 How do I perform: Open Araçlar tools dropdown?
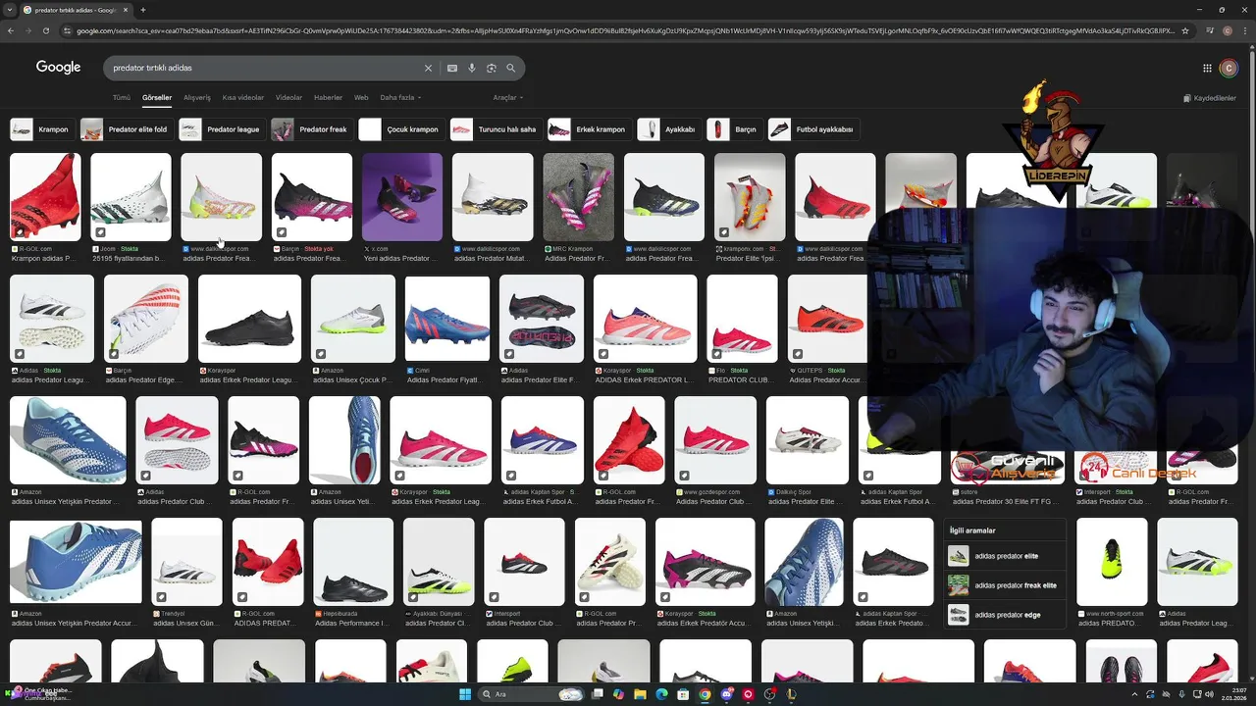click(x=507, y=98)
